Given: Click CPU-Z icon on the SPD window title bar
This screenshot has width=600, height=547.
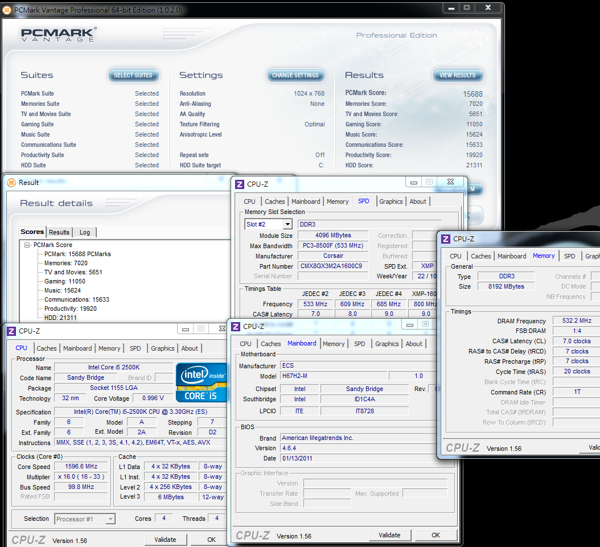Looking at the screenshot, I should coord(240,184).
